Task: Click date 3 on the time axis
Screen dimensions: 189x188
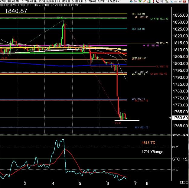Action: [x=25, y=183]
